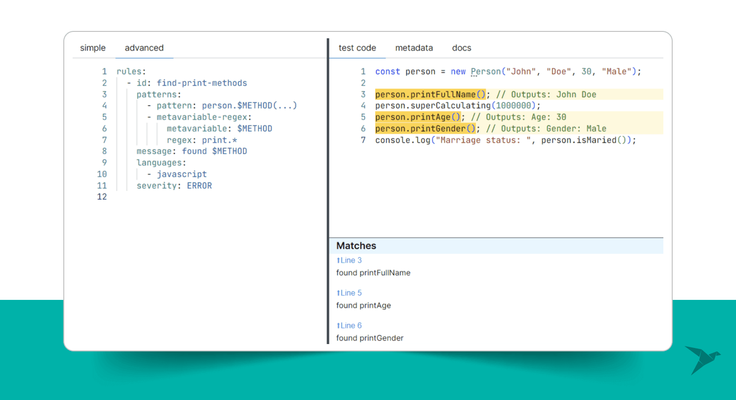Open the metadata tab
The height and width of the screenshot is (400, 736).
pyautogui.click(x=414, y=48)
